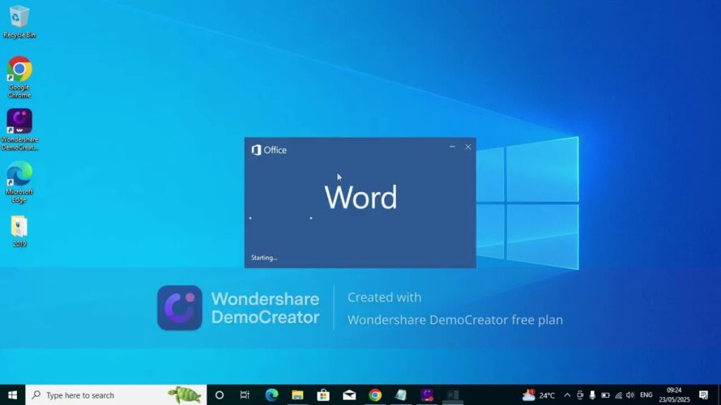Open Task View in taskbar
The image size is (721, 405).
coord(245,395)
